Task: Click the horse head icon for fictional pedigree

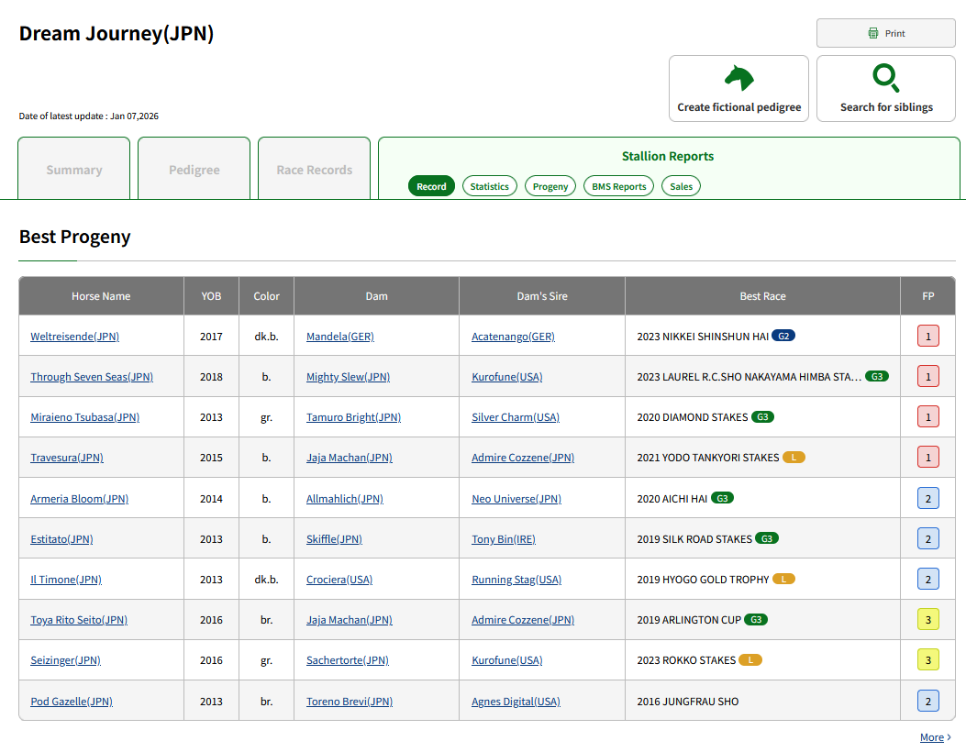Action: 738,78
